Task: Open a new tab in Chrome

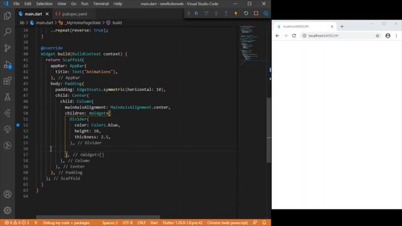Action: click(342, 26)
